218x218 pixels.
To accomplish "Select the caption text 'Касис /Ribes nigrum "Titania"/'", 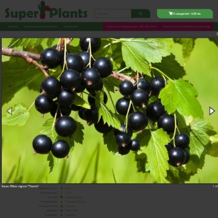I will point(20,186).
